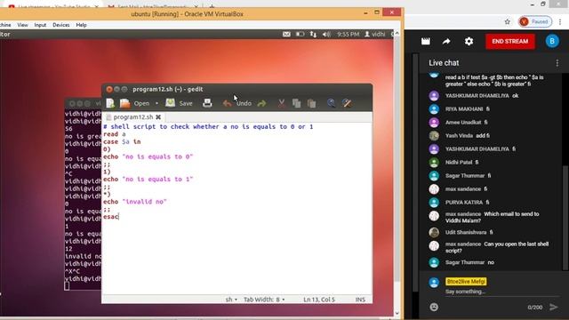Click the Nidhi Patel chat message

(x=461, y=163)
